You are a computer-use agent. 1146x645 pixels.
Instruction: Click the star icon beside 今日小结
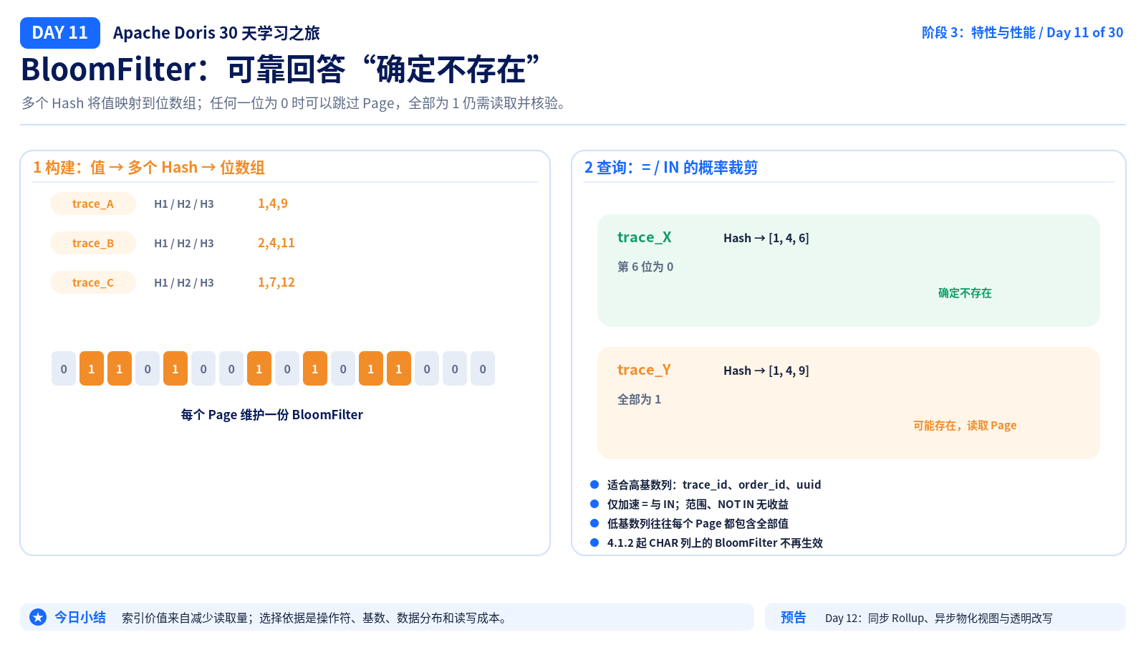[x=38, y=617]
